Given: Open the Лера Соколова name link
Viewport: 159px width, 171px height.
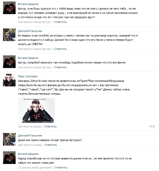Looking at the screenshot, I should 28,76.
